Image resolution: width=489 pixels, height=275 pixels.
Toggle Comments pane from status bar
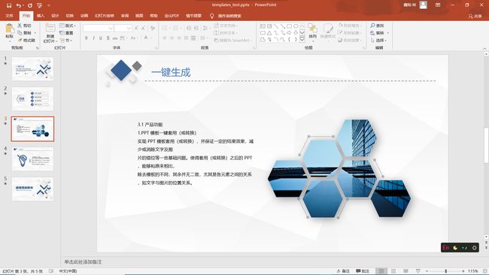pyautogui.click(x=363, y=271)
